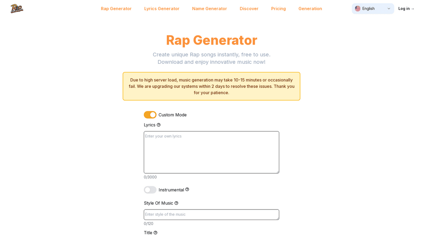
Task: Open the Pricing page
Action: tap(278, 9)
